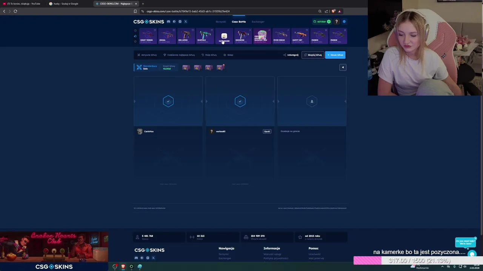Open Codzienne najlepsze bitwy section
The width and height of the screenshot is (483, 271).
(179, 55)
